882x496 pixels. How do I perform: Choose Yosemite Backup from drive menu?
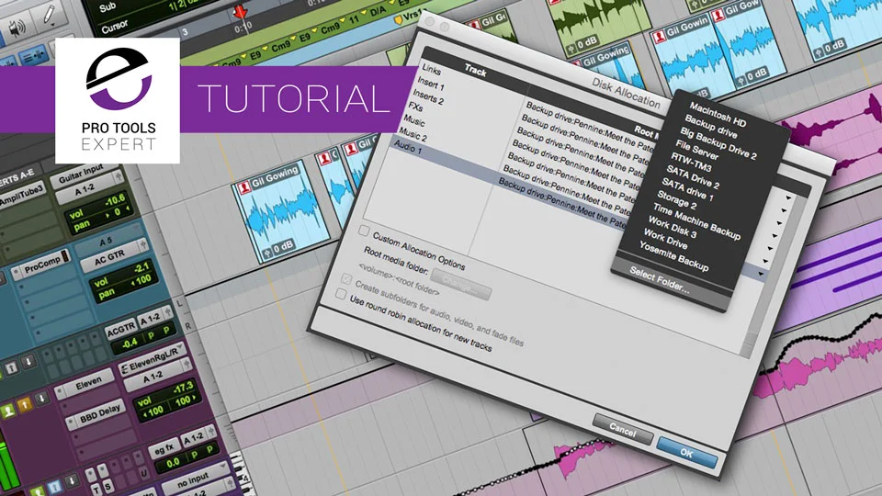[673, 255]
